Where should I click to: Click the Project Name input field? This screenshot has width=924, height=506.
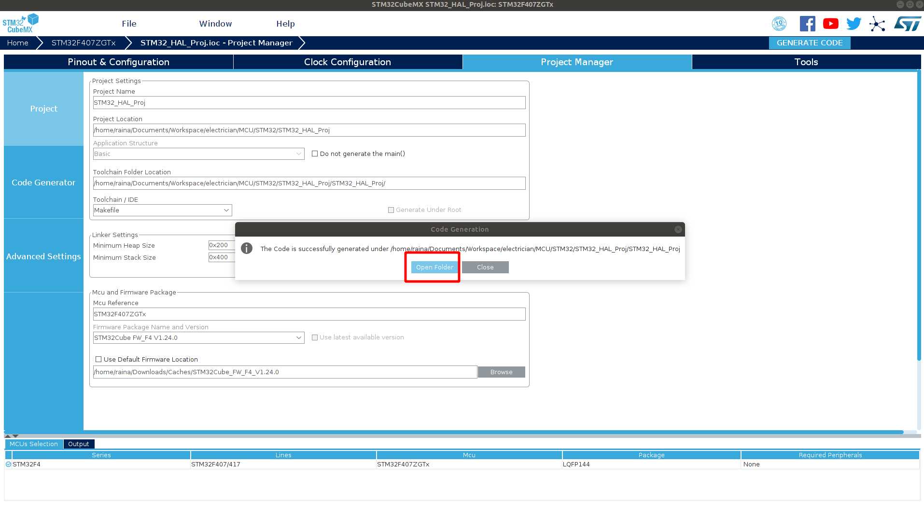[309, 102]
